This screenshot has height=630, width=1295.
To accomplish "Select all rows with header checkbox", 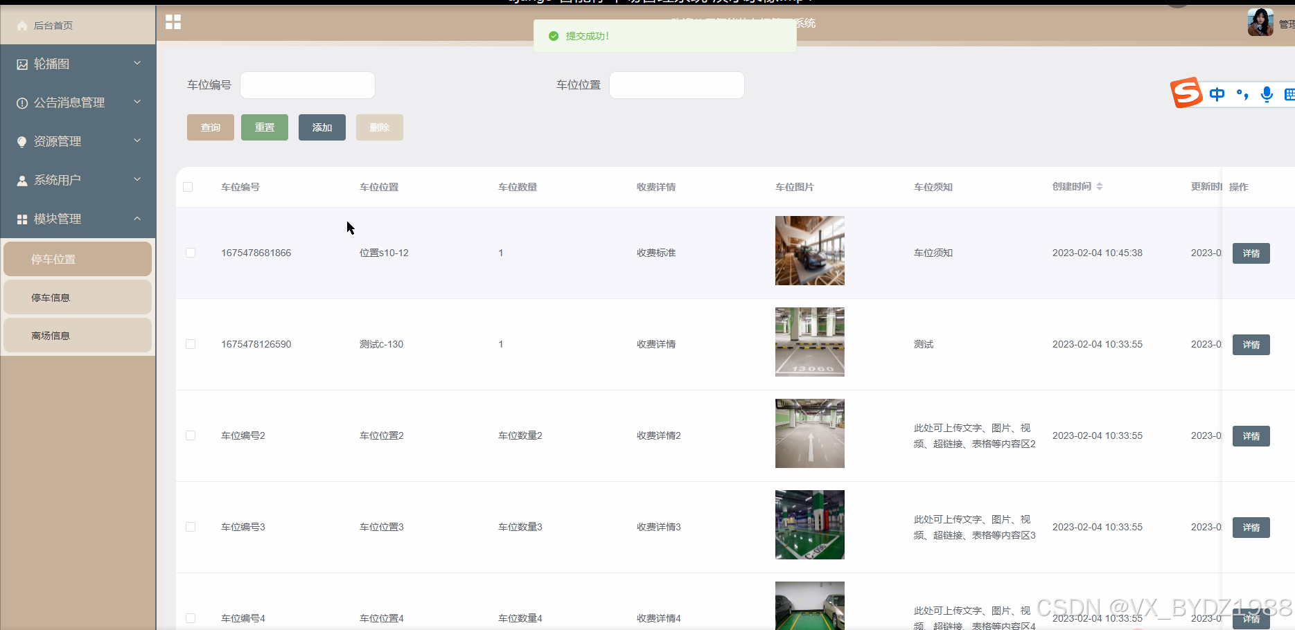I will coord(188,187).
